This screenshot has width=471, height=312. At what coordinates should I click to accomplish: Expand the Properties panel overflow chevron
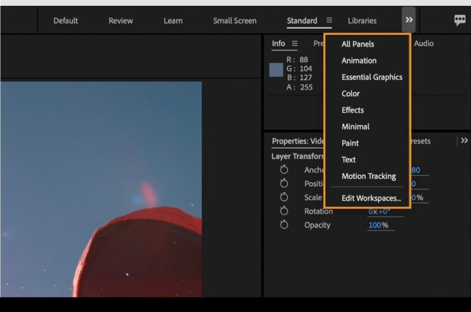[464, 141]
